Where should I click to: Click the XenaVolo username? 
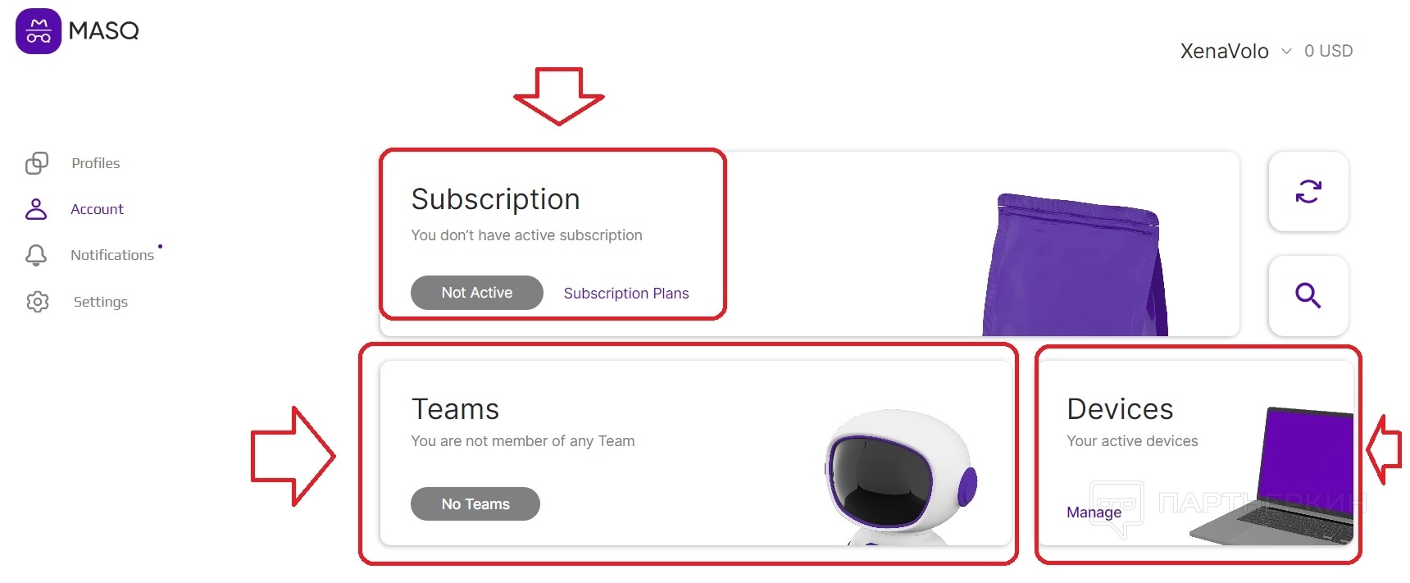[1224, 51]
